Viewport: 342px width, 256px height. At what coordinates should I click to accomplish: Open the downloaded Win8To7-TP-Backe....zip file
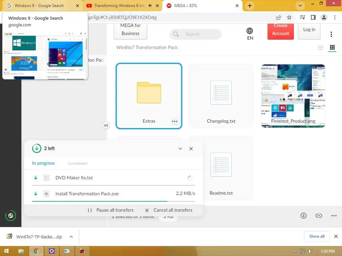pyautogui.click(x=34, y=237)
